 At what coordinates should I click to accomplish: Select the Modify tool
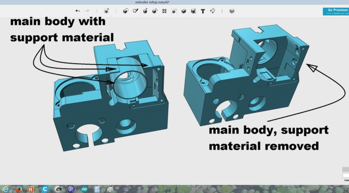(x=154, y=11)
